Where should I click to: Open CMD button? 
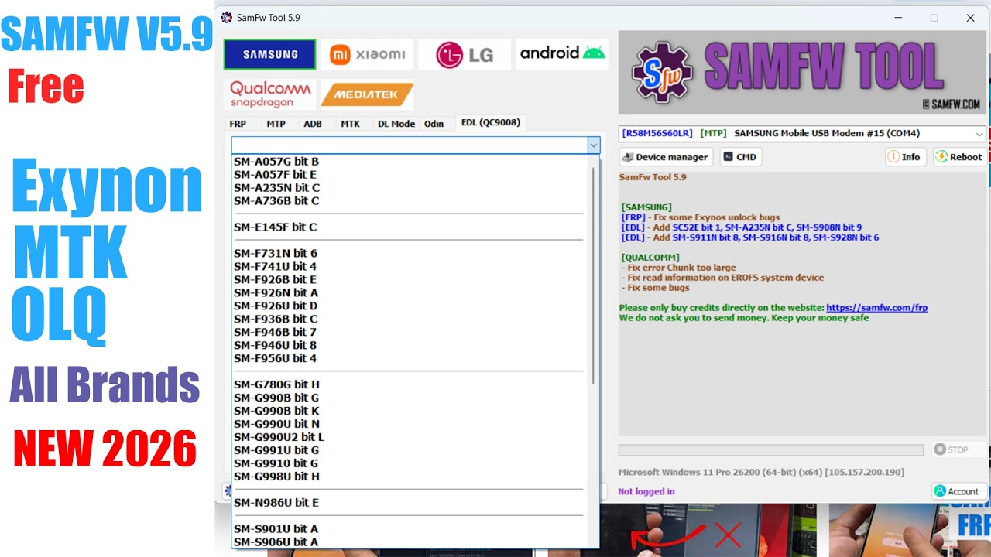pyautogui.click(x=739, y=157)
